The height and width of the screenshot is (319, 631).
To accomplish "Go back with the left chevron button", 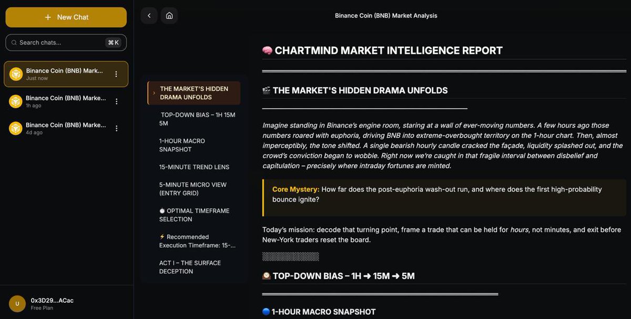I will coord(149,16).
